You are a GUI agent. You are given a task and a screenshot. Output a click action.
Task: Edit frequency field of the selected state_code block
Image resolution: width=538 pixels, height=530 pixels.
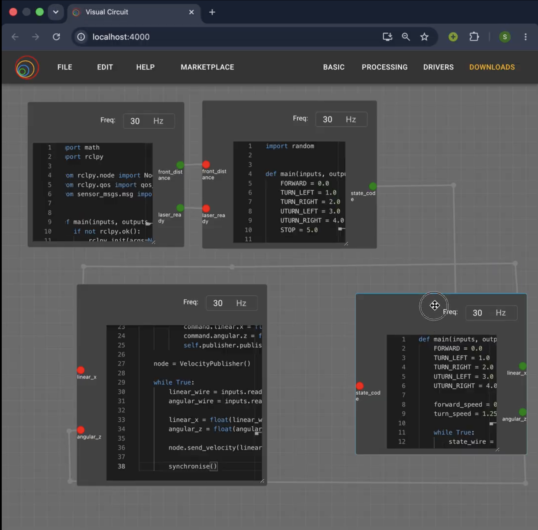[491, 313]
